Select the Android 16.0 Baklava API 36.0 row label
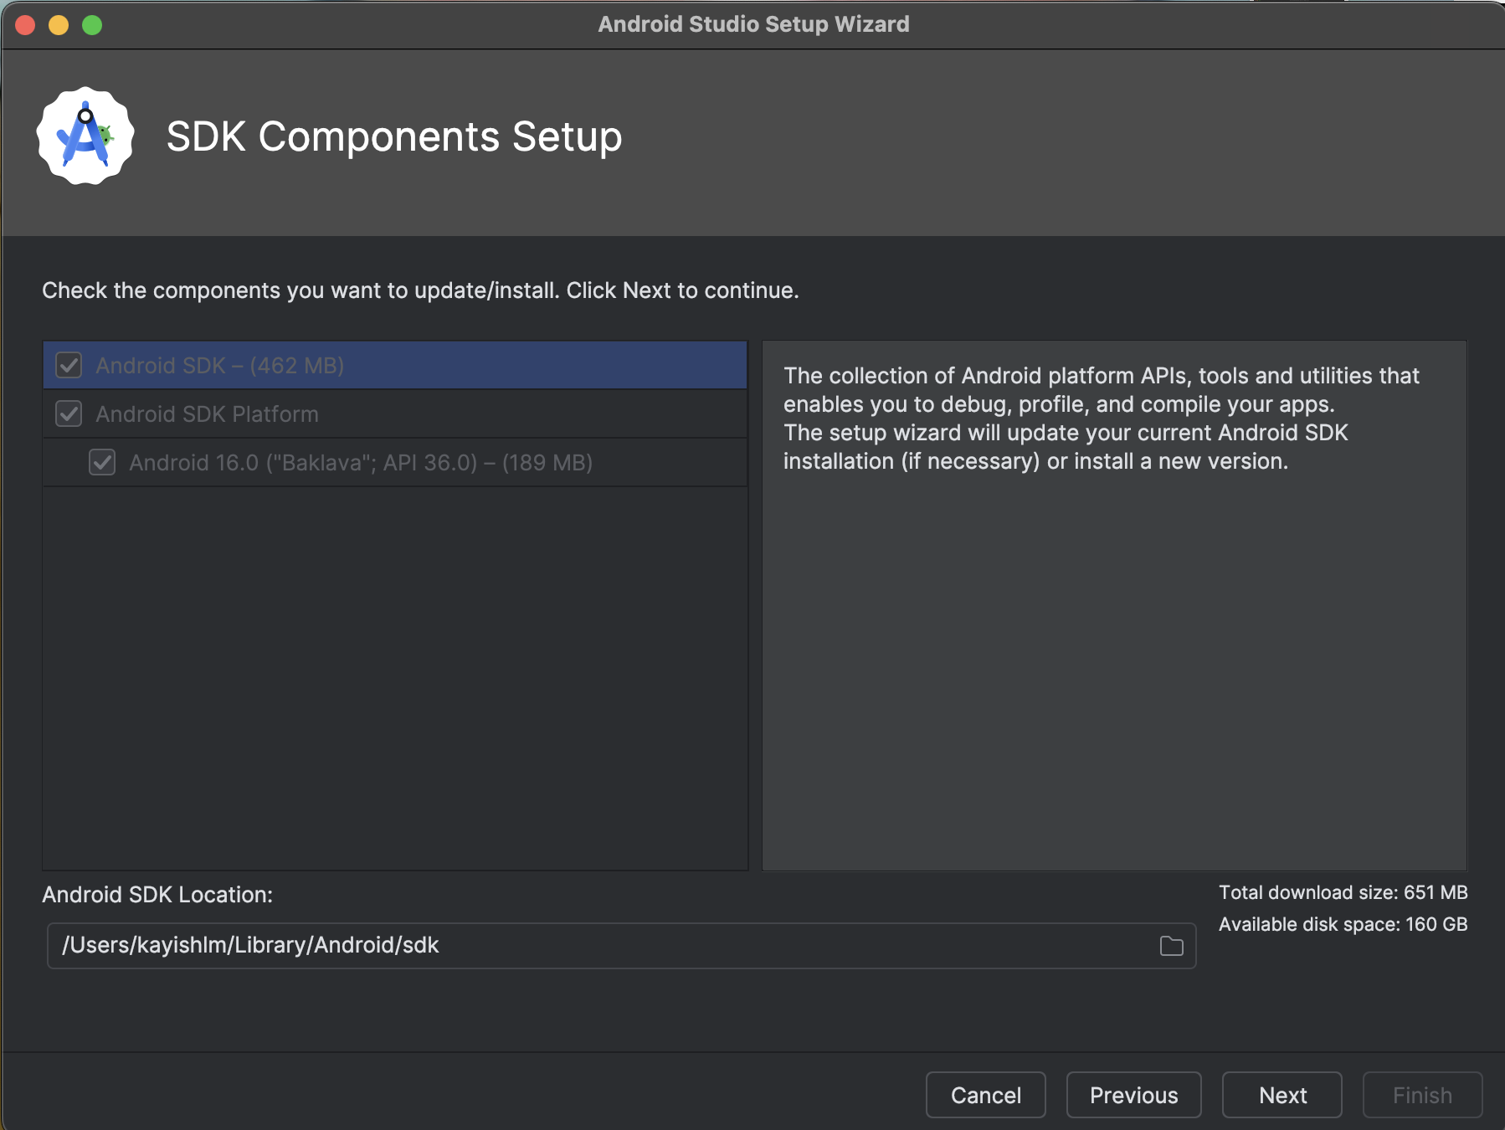The width and height of the screenshot is (1505, 1130). (x=361, y=463)
